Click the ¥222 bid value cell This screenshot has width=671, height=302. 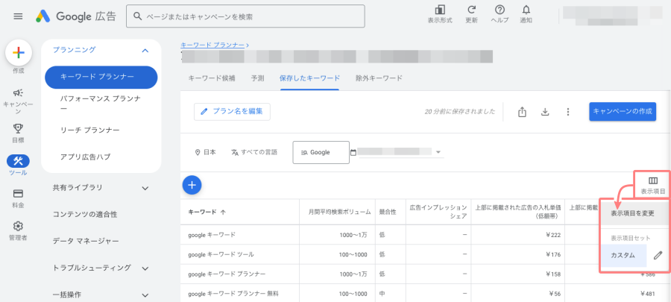[x=553, y=235]
